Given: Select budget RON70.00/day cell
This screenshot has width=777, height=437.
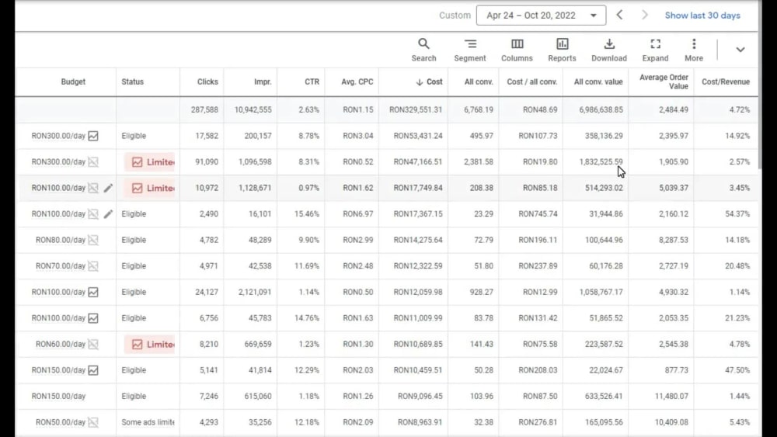Looking at the screenshot, I should click(x=61, y=265).
